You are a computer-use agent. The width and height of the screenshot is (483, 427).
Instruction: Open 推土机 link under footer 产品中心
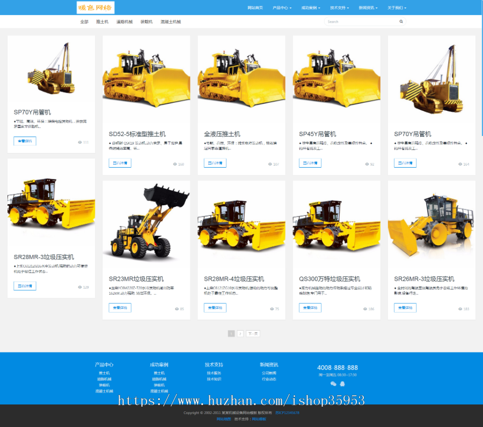pos(104,373)
